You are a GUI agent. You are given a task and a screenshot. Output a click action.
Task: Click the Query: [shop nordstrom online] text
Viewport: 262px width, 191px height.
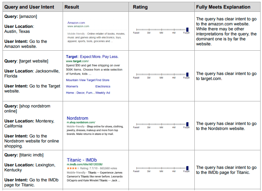(x=27, y=109)
